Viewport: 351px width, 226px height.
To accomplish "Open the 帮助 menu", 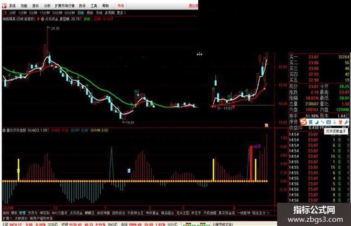I will [105, 6].
